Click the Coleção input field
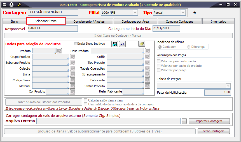The height and width of the screenshot is (142, 241). tap(51, 68)
